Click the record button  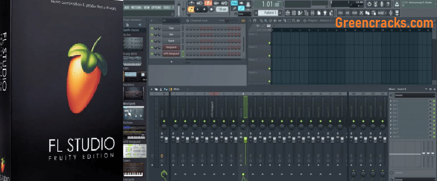coord(211,9)
